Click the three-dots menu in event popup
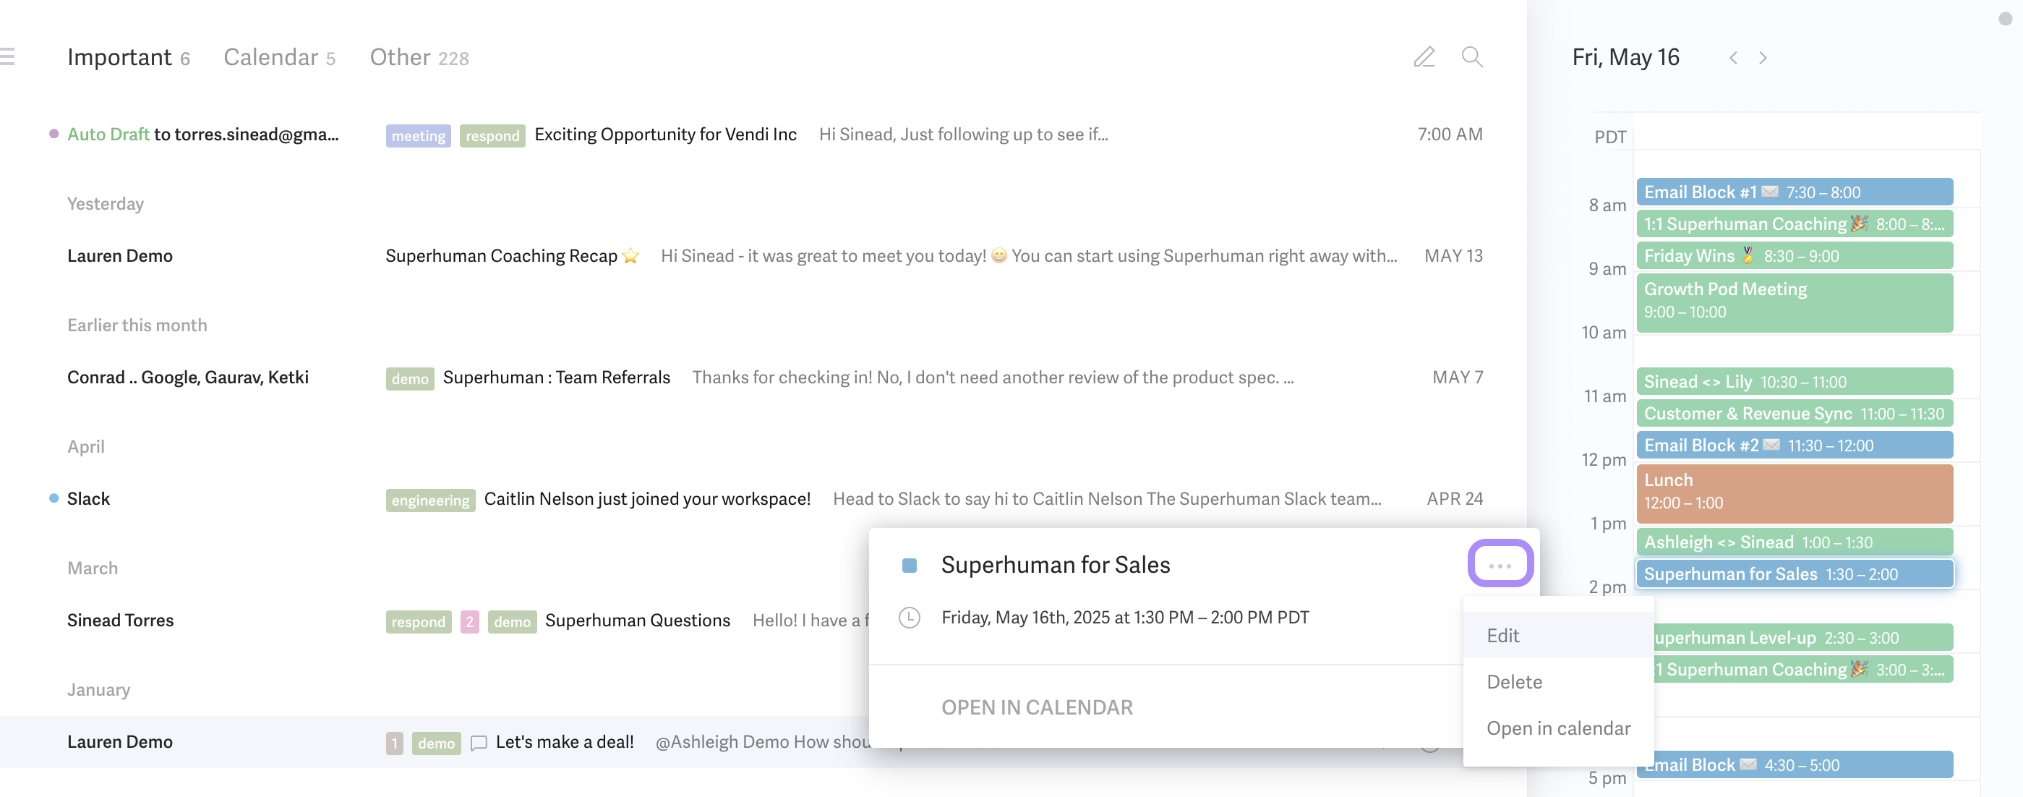 click(x=1500, y=564)
